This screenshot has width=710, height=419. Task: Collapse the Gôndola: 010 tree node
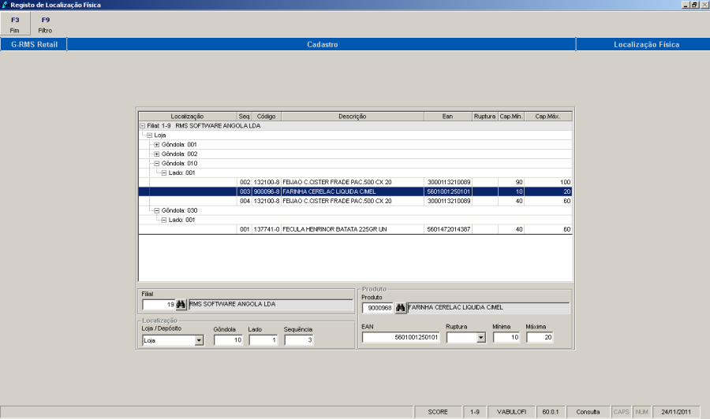click(156, 163)
